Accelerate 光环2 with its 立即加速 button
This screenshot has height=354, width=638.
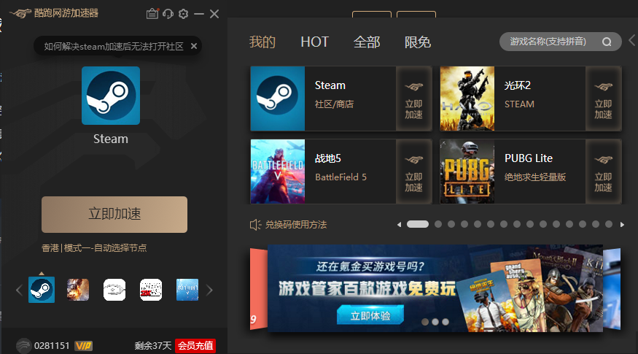(604, 99)
